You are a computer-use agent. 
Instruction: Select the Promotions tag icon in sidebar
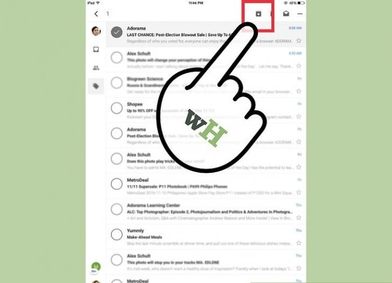[96, 86]
